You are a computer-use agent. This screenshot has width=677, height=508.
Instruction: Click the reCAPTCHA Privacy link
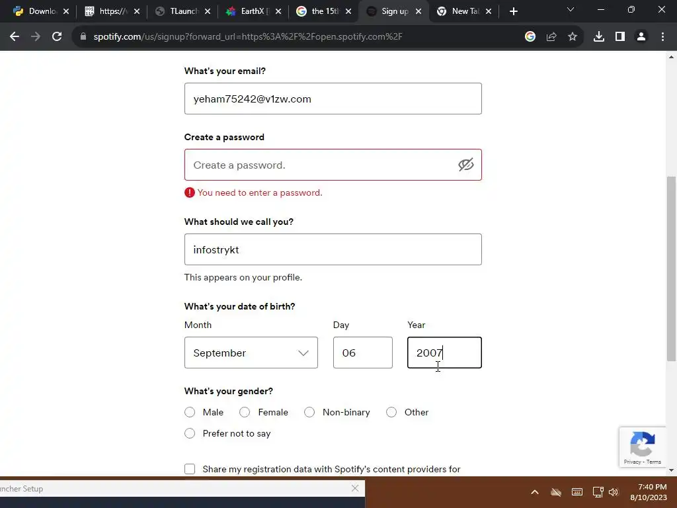pos(632,462)
